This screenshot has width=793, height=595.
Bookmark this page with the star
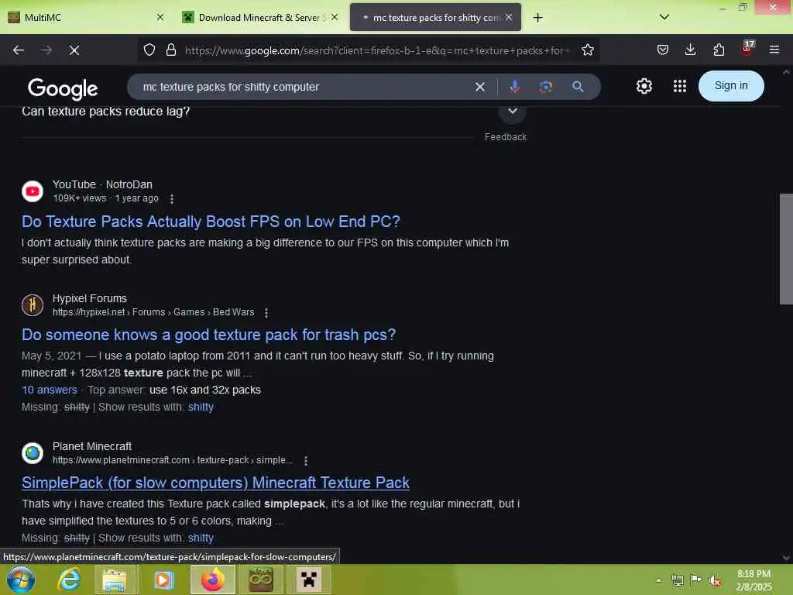(587, 50)
